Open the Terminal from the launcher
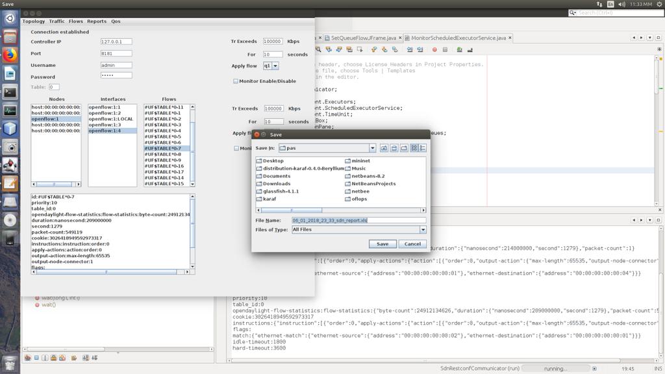 pyautogui.click(x=10, y=92)
